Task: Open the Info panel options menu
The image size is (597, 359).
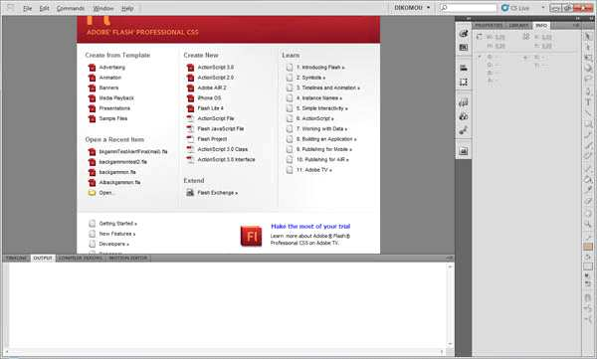Action: pos(576,26)
